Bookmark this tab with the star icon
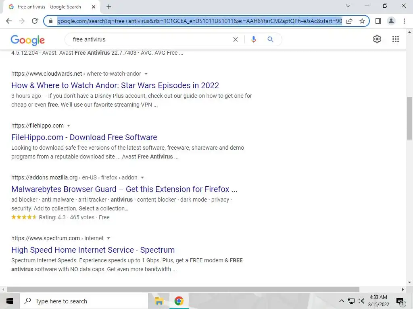The image size is (413, 309). click(x=362, y=21)
